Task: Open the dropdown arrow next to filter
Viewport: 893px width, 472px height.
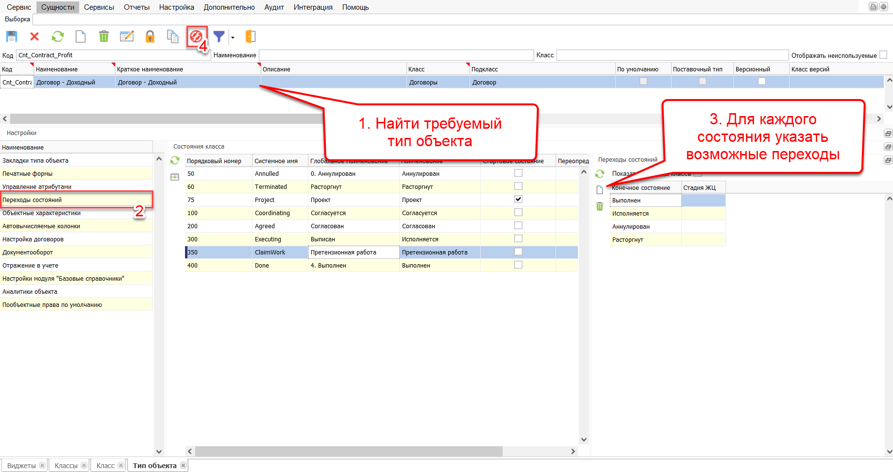Action: [233, 37]
